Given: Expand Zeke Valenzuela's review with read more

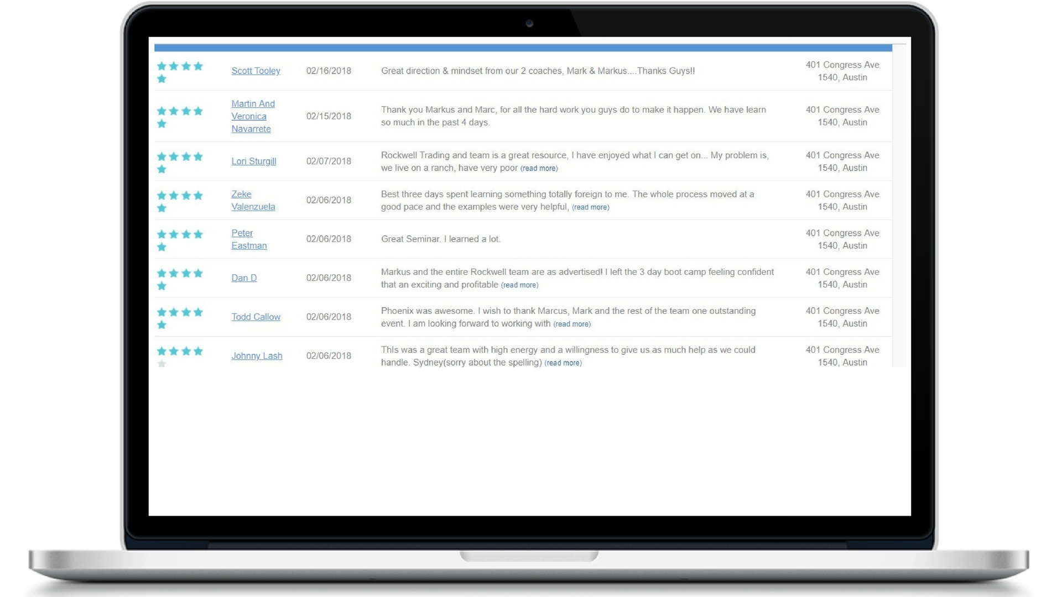Looking at the screenshot, I should tap(590, 207).
